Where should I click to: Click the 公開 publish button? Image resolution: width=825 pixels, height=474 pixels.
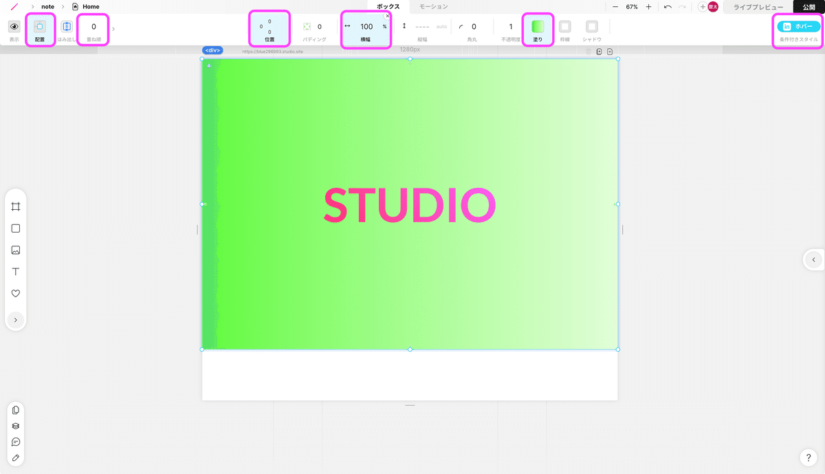coord(808,7)
